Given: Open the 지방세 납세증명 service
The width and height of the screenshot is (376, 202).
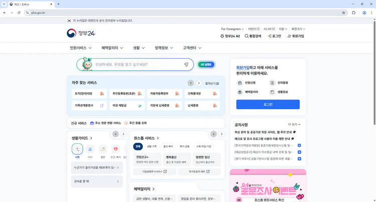Looking at the screenshot, I should coord(165,105).
